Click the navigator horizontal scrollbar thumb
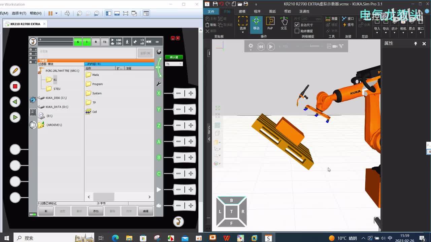Image resolution: width=431 pixels, height=242 pixels. pyautogui.click(x=104, y=197)
